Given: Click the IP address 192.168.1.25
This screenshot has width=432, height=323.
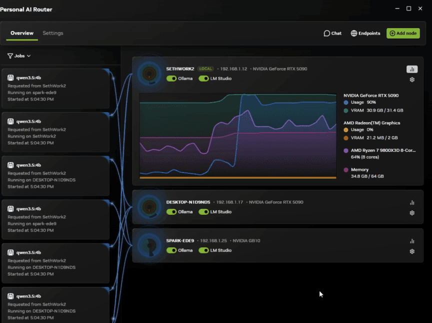Looking at the screenshot, I should tap(213, 241).
